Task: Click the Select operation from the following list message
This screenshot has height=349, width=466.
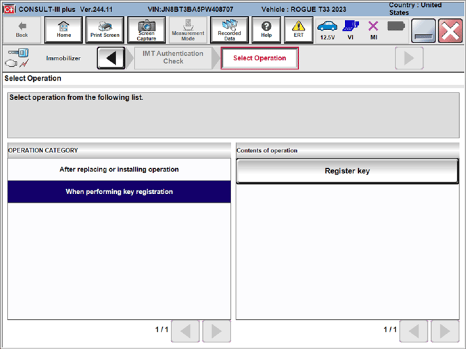Action: pyautogui.click(x=76, y=97)
